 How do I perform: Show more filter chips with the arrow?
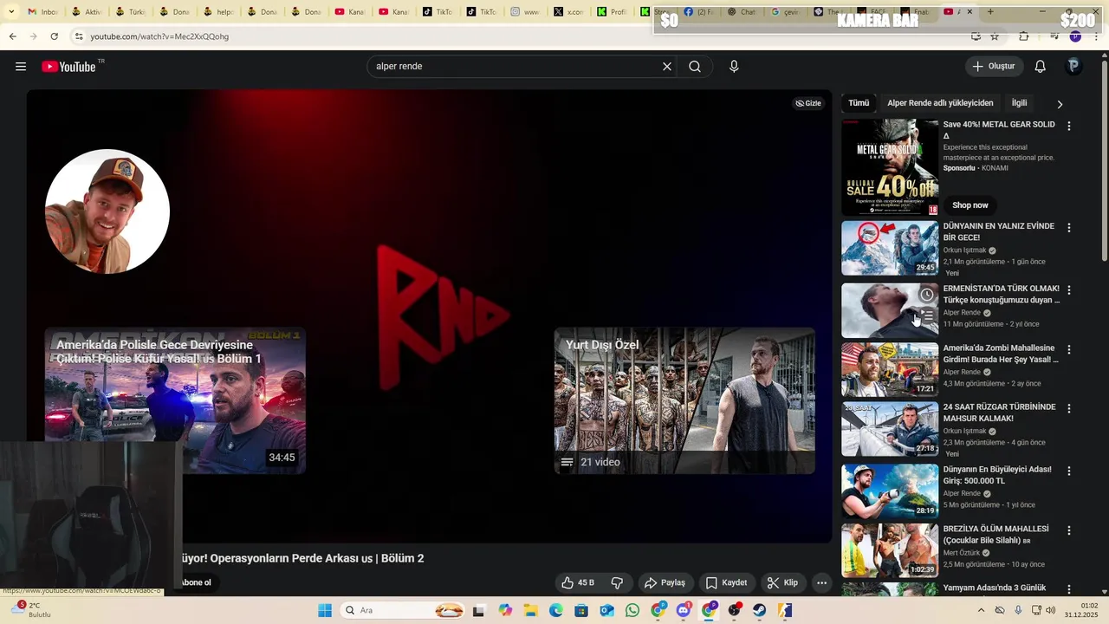pos(1060,104)
